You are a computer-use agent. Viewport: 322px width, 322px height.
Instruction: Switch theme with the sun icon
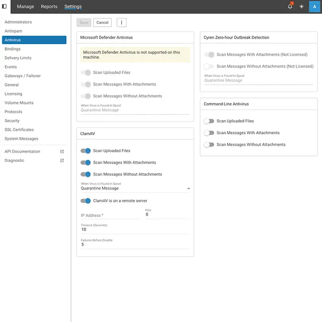(x=301, y=6)
